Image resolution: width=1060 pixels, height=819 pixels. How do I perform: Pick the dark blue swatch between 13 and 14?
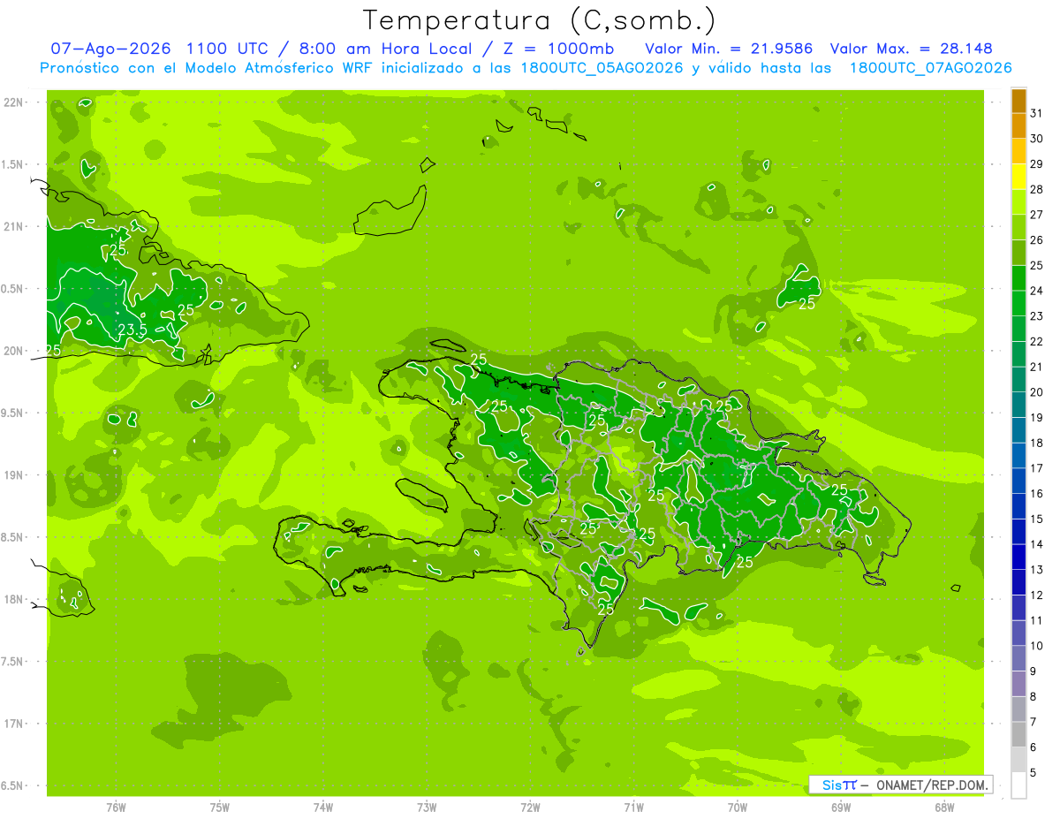coord(1018,557)
